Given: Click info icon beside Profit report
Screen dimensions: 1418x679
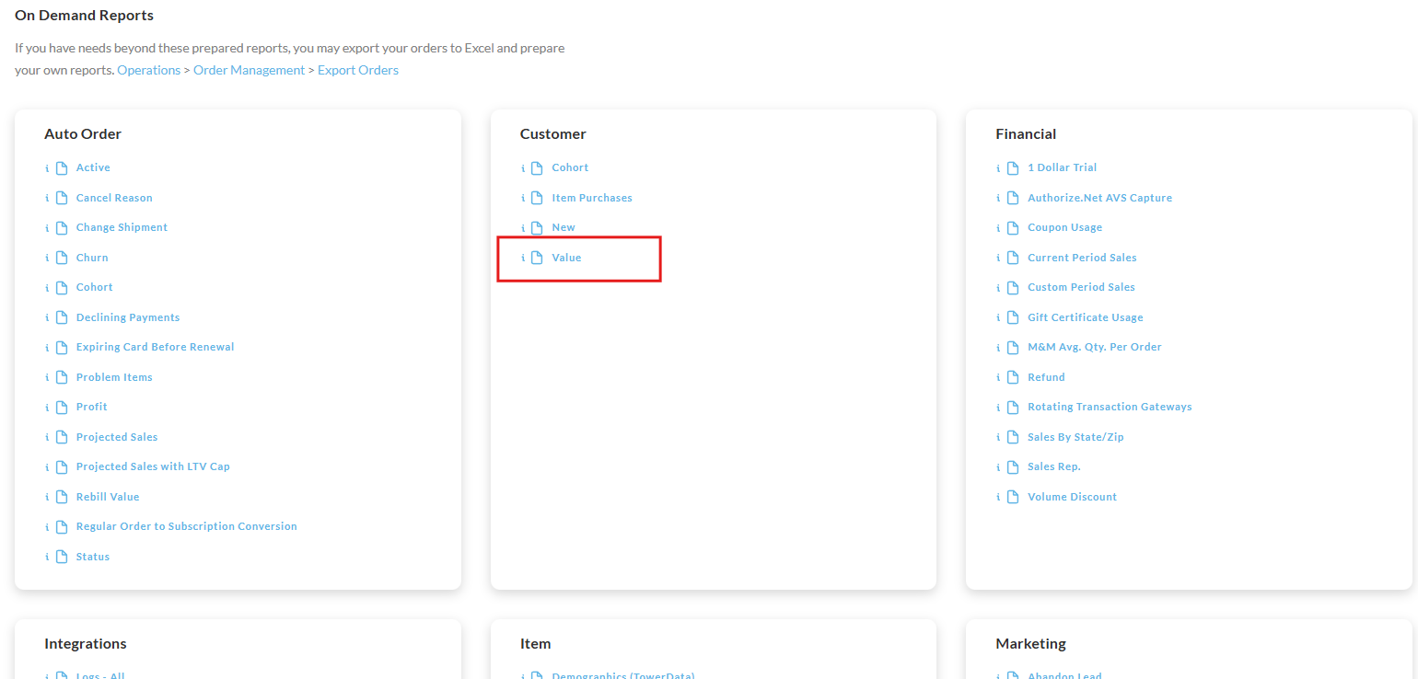Looking at the screenshot, I should pyautogui.click(x=47, y=408).
